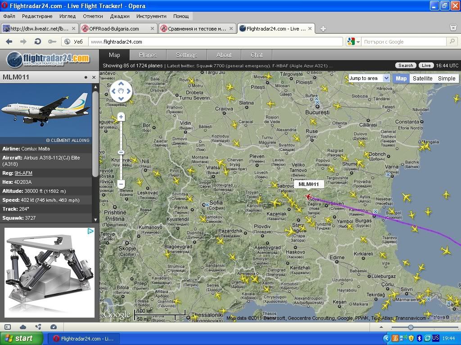Open registration link 9H-AFM
The width and height of the screenshot is (461, 345).
coord(23,173)
